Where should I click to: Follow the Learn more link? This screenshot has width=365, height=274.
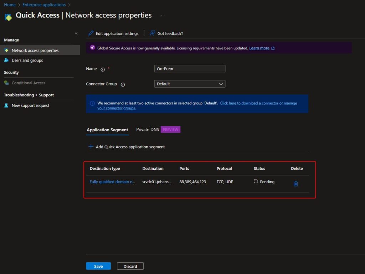point(259,48)
